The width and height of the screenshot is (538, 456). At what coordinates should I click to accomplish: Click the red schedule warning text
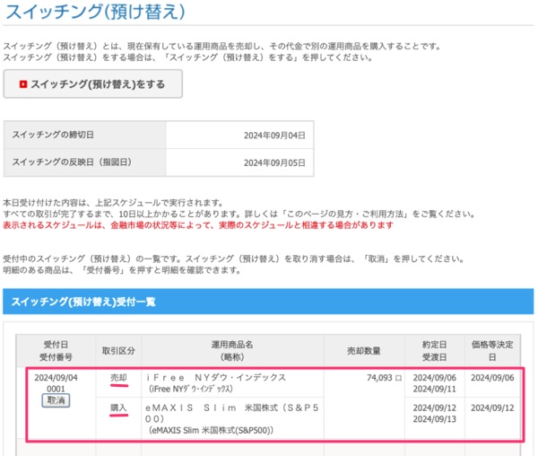198,225
